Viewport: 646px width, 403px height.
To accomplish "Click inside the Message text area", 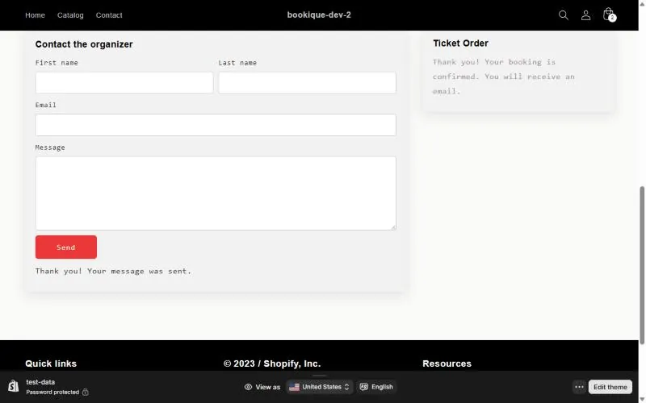I will pos(216,193).
